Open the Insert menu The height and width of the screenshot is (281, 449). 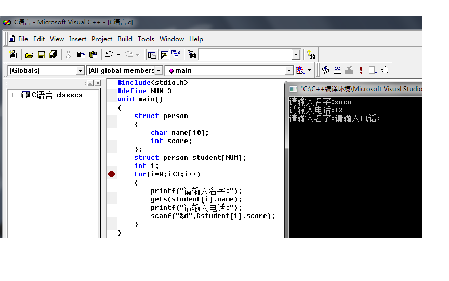(x=77, y=39)
